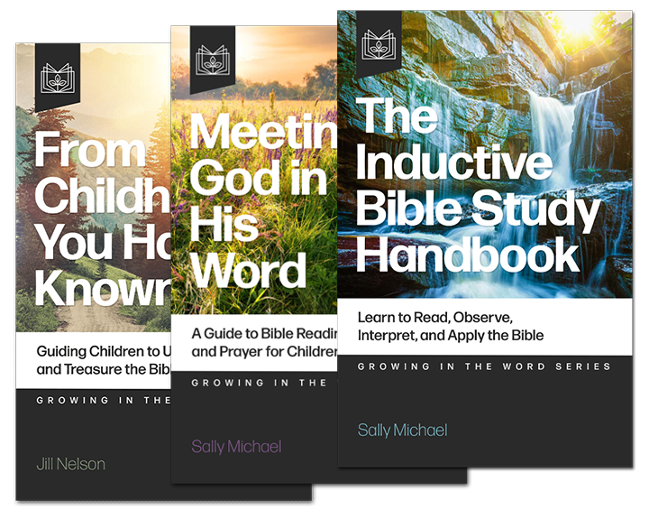Click purple Sally Michael author name
This screenshot has height=519, width=649.
pos(236,447)
